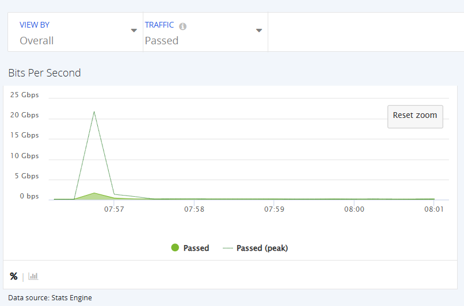The height and width of the screenshot is (306, 464).
Task: Click the 08:01 time axis label
Action: point(434,209)
